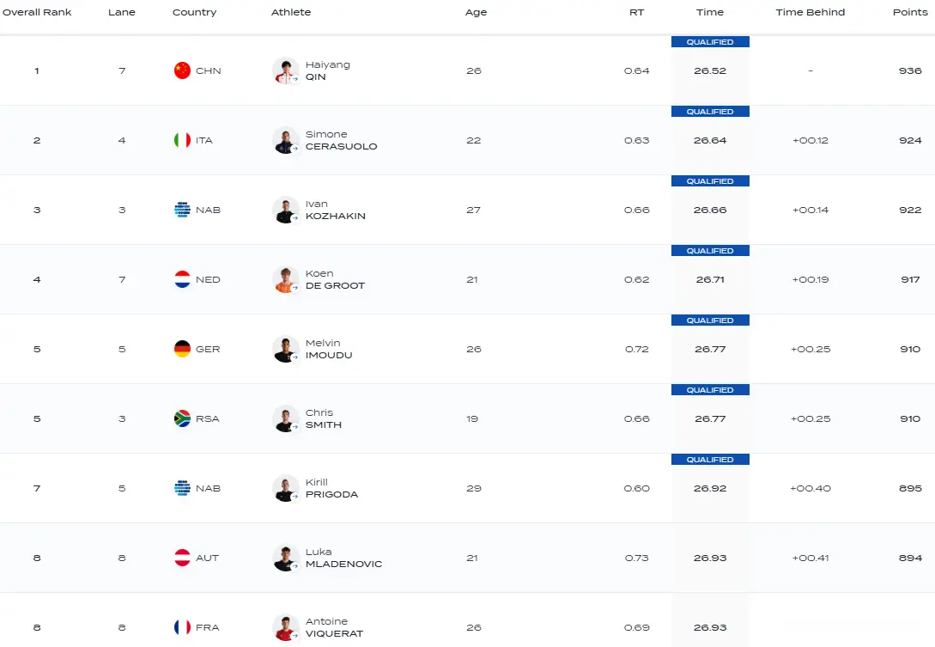Click the China flag icon
This screenshot has height=647, width=935.
[183, 70]
